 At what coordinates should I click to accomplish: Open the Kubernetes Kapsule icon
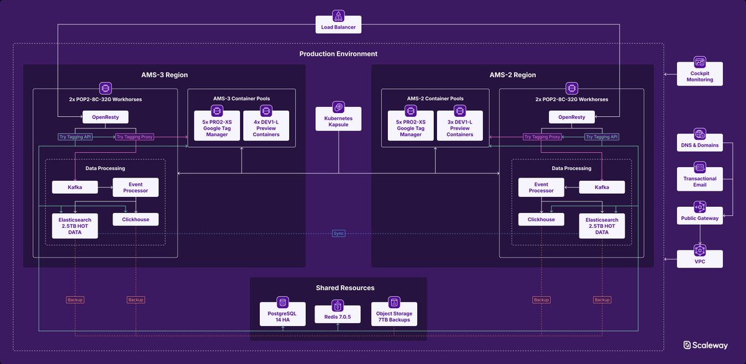339,107
